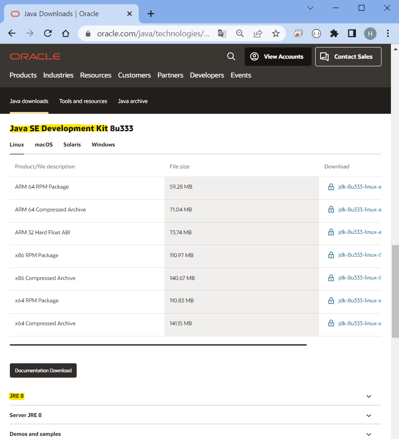Open the Java downloads nav tab

point(29,101)
